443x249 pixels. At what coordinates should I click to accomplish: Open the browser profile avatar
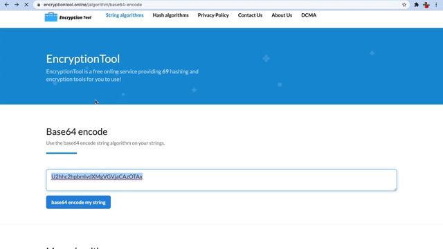point(426,5)
